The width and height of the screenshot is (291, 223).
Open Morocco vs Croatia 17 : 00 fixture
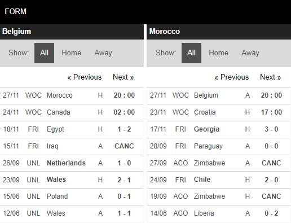click(219, 112)
